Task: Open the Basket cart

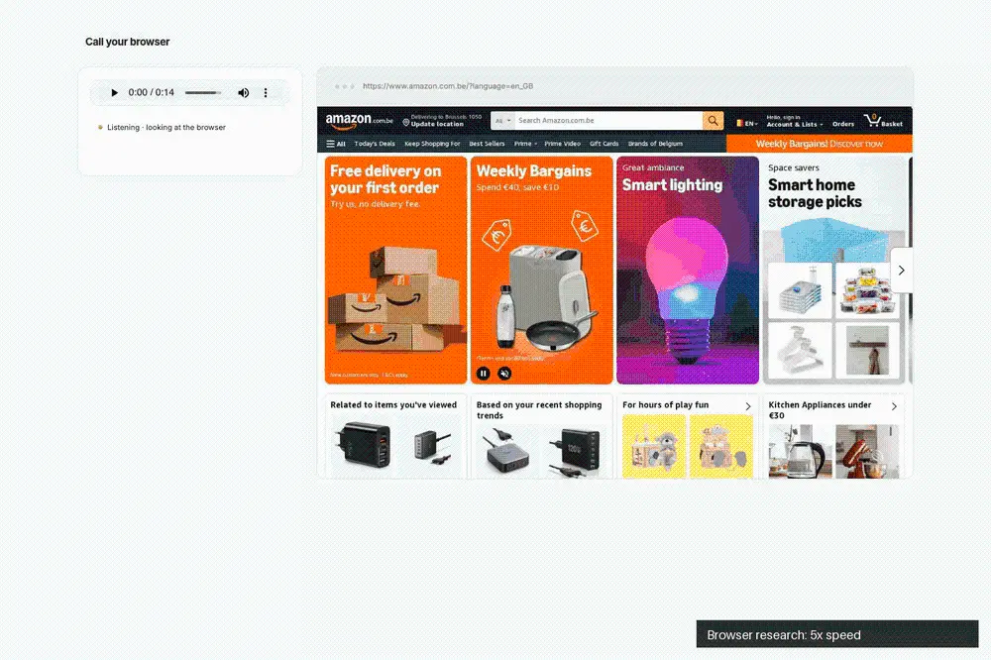Action: pos(883,121)
